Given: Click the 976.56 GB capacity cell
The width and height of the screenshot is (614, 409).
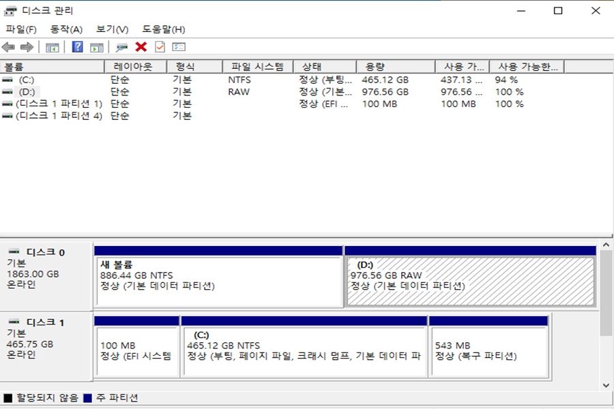Looking at the screenshot, I should point(385,92).
